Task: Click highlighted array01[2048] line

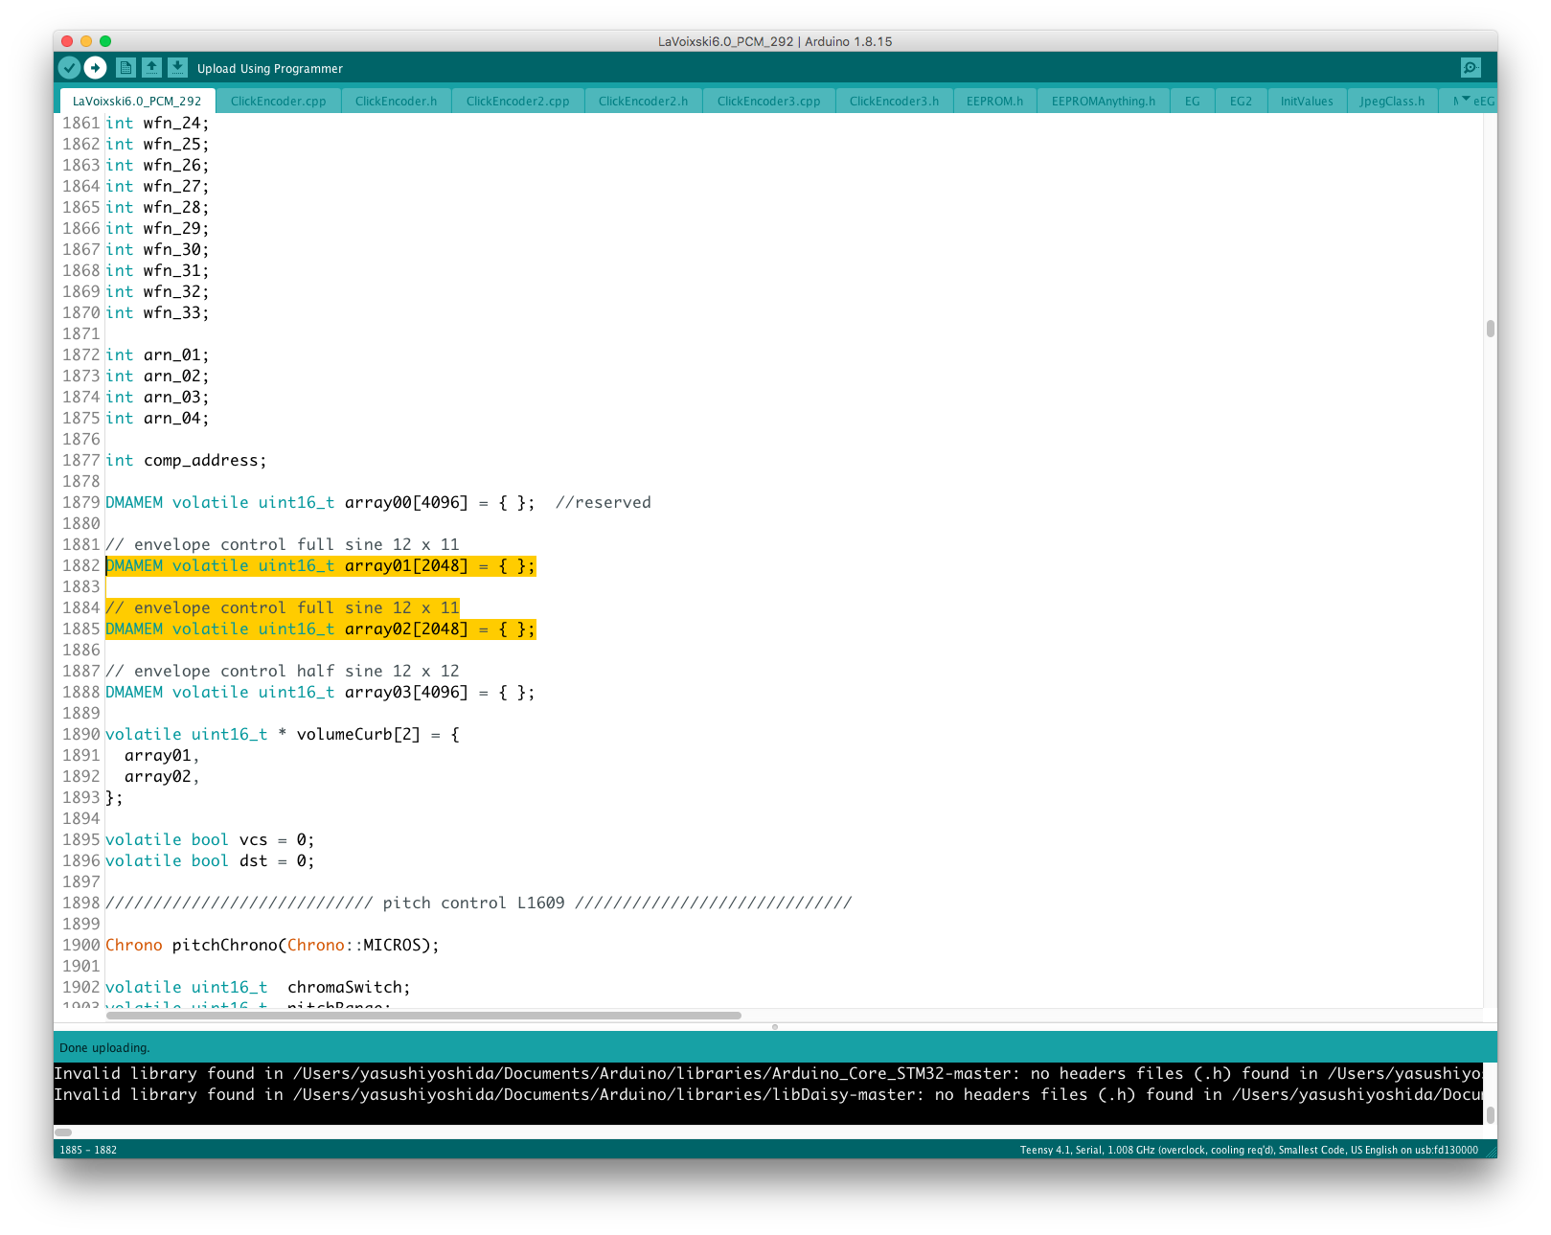Action: coord(320,566)
